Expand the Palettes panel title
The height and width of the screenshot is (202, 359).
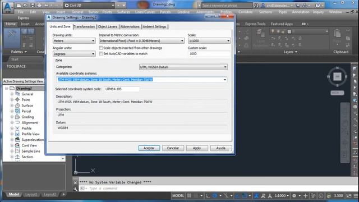[x=19, y=52]
